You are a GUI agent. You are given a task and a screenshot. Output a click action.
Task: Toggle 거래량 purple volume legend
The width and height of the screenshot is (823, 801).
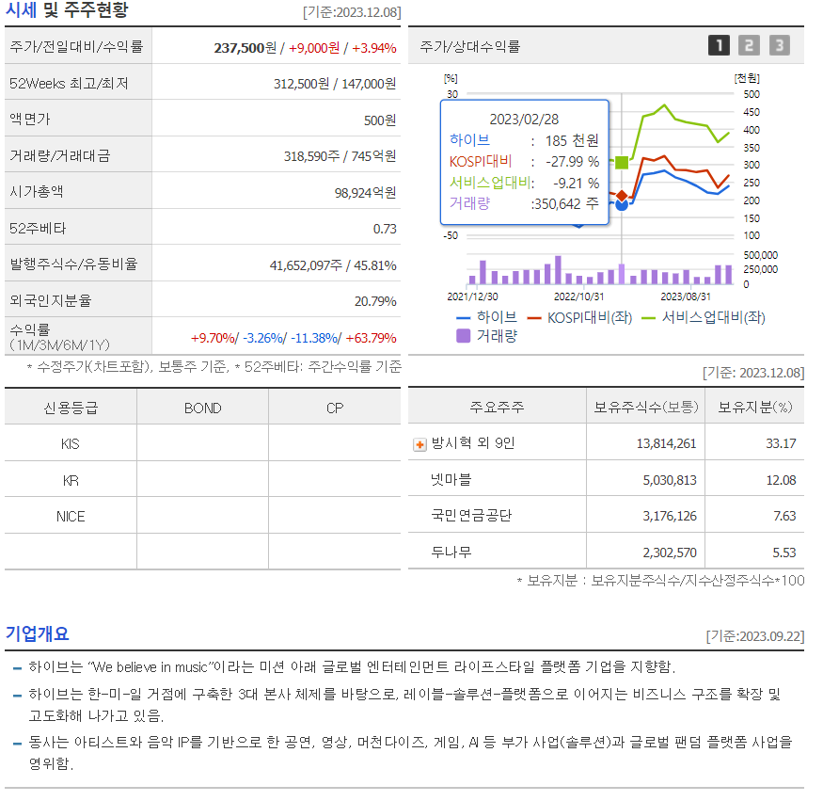coord(487,336)
